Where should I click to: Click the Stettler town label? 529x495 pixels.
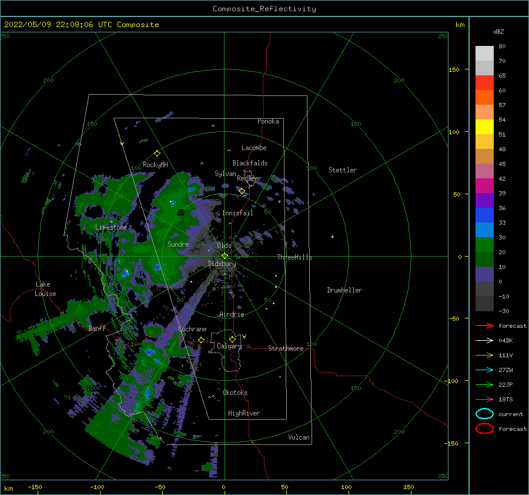(x=343, y=170)
